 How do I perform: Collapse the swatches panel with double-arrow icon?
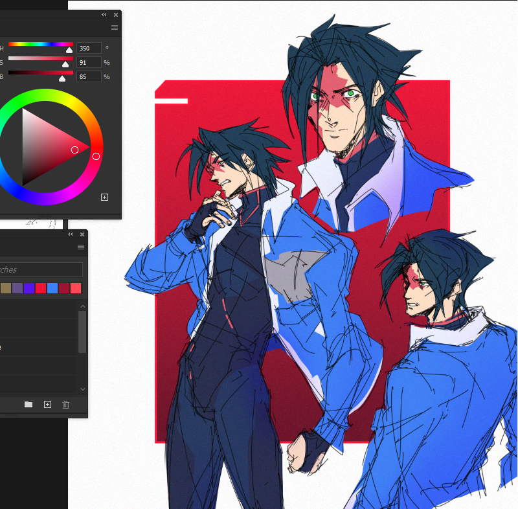(71, 234)
